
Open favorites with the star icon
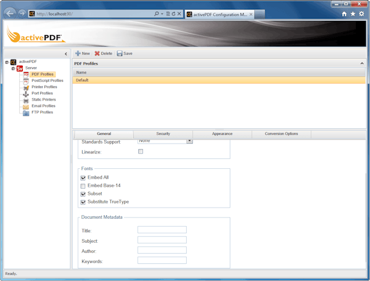(353, 14)
